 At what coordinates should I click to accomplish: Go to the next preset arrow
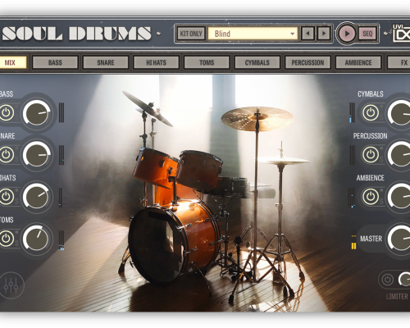point(324,34)
